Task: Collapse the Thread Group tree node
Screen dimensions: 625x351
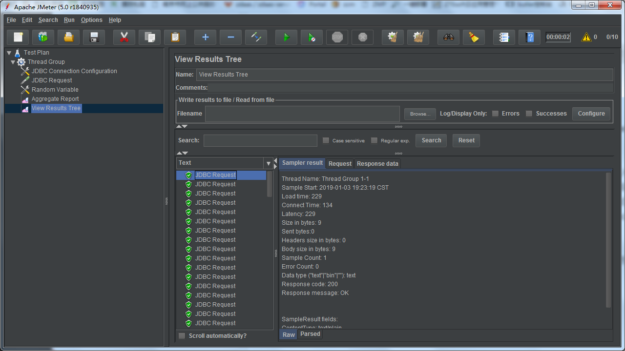Action: click(x=13, y=62)
